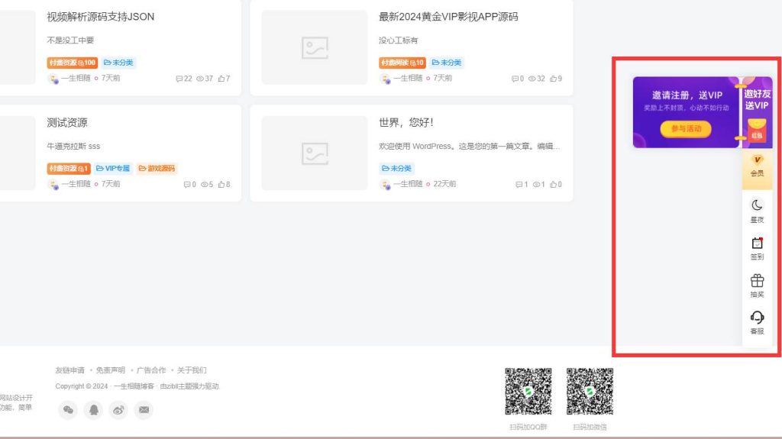Click the 友链申请 footer link
Viewport: 782px width, 439px height.
click(x=69, y=370)
